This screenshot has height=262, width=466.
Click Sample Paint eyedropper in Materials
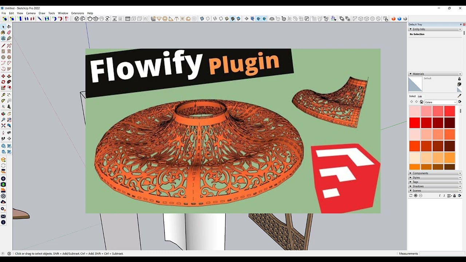point(459,96)
